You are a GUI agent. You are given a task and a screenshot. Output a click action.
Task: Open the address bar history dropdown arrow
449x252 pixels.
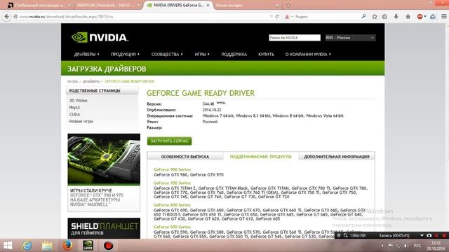[x=272, y=17]
